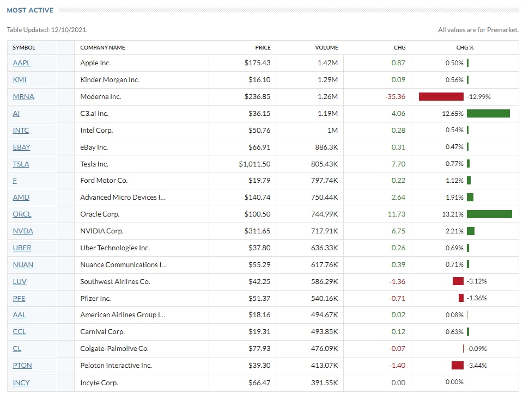
Task: Click the NVDA ticker link
Action: tap(23, 231)
